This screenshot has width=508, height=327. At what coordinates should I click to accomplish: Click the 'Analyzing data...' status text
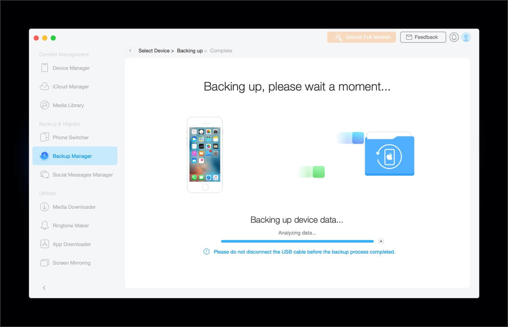pyautogui.click(x=297, y=233)
